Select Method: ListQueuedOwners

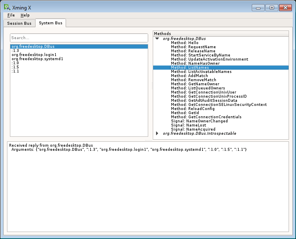click(198, 88)
